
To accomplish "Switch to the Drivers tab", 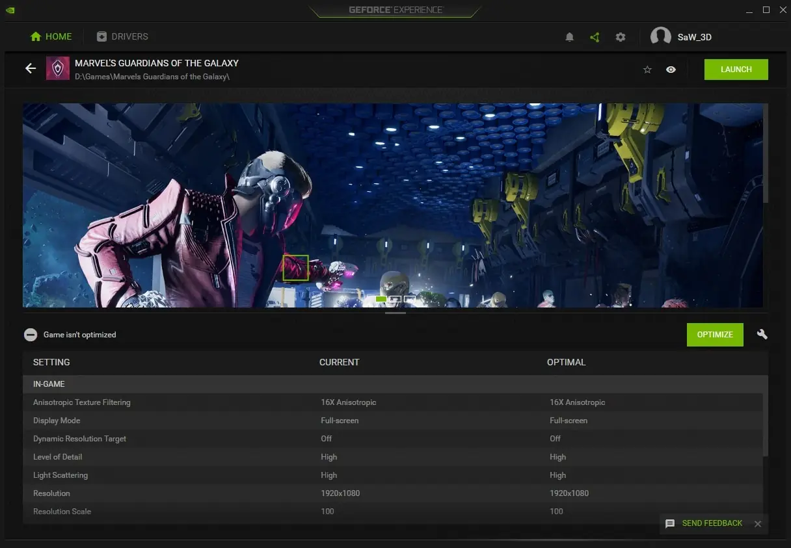I will click(x=122, y=36).
